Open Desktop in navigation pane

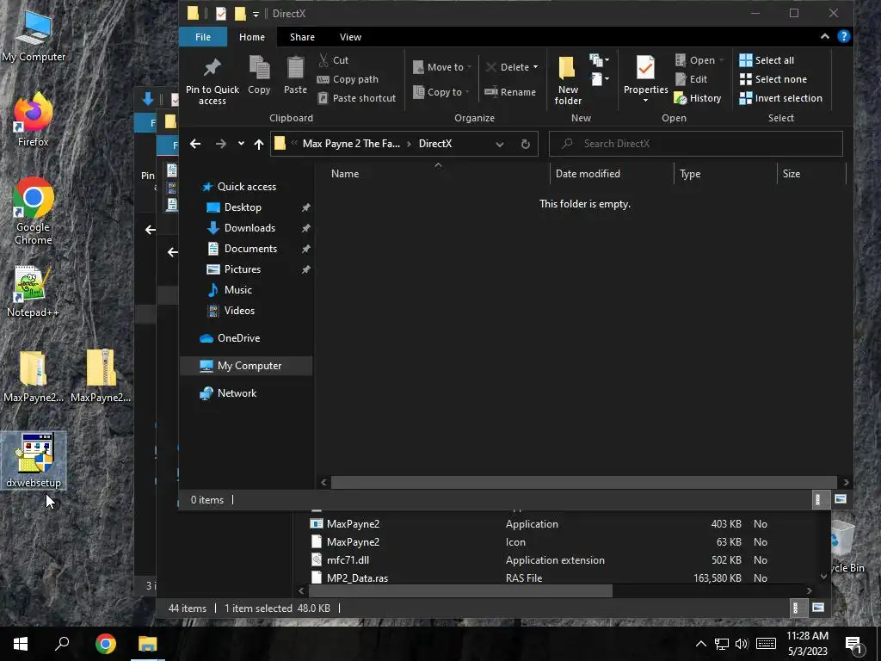click(243, 207)
